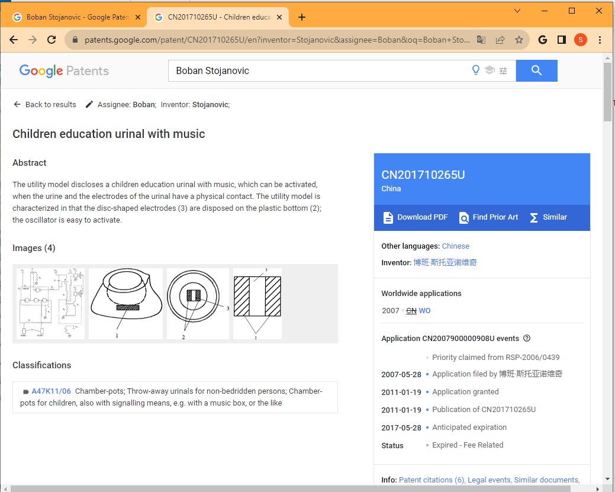Image resolution: width=615 pixels, height=492 pixels.
Task: Open Patent citations (6) link
Action: pos(431,480)
